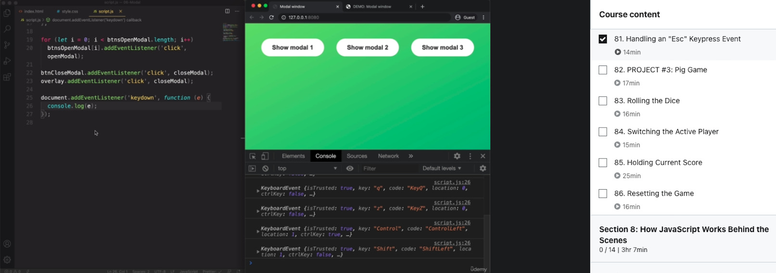The height and width of the screenshot is (273, 776).
Task: Open the Extensions view icon
Action: point(7,77)
